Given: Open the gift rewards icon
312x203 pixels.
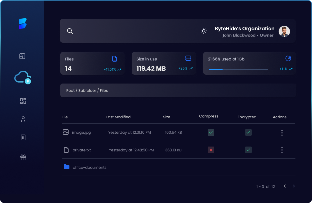Looking at the screenshot, I should (x=23, y=157).
